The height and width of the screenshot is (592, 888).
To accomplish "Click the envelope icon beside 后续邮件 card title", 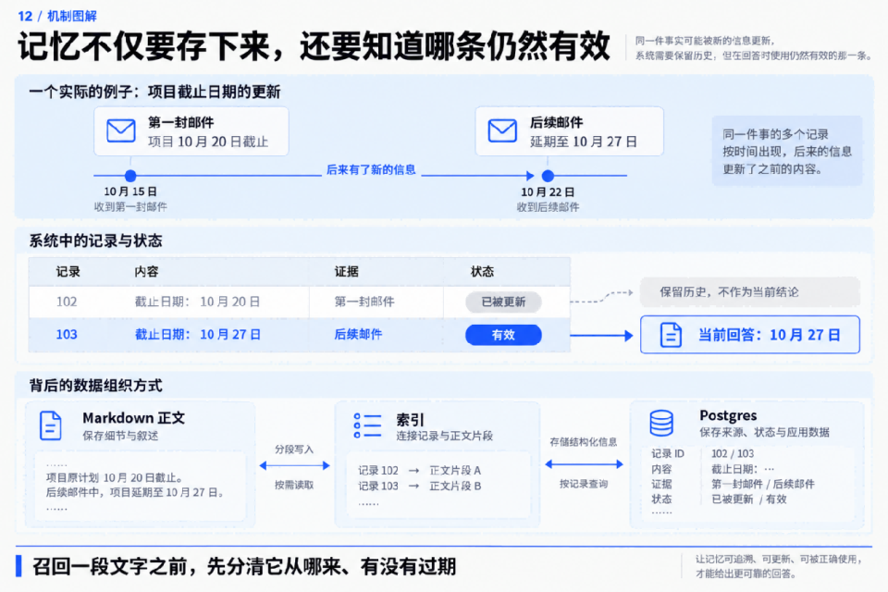I will pyautogui.click(x=502, y=130).
